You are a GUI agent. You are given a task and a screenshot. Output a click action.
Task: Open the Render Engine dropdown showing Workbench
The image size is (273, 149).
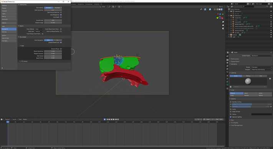[261, 56]
